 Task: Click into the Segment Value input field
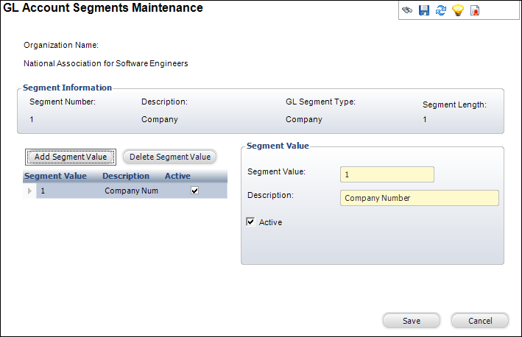(x=387, y=174)
